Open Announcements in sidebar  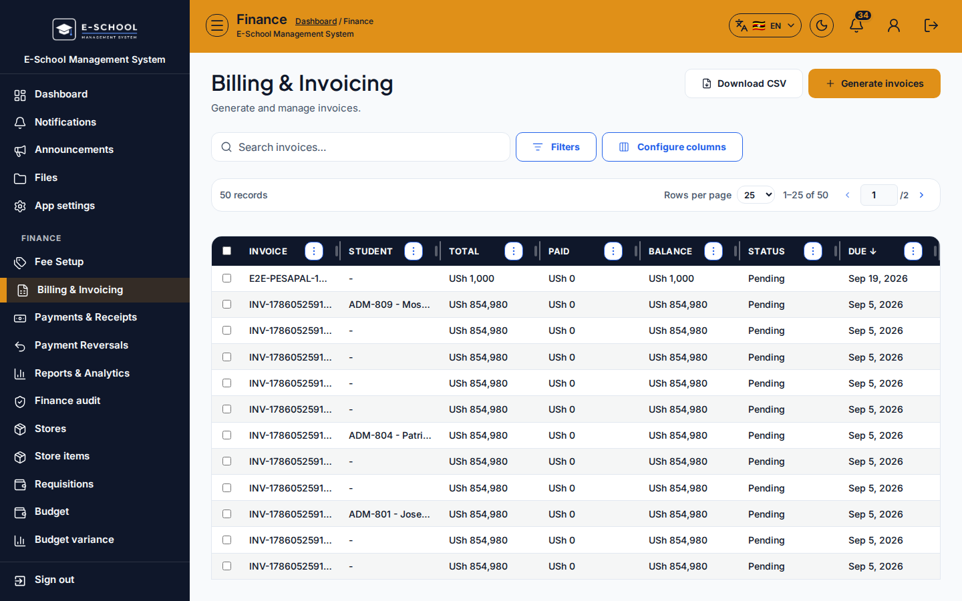(95, 150)
